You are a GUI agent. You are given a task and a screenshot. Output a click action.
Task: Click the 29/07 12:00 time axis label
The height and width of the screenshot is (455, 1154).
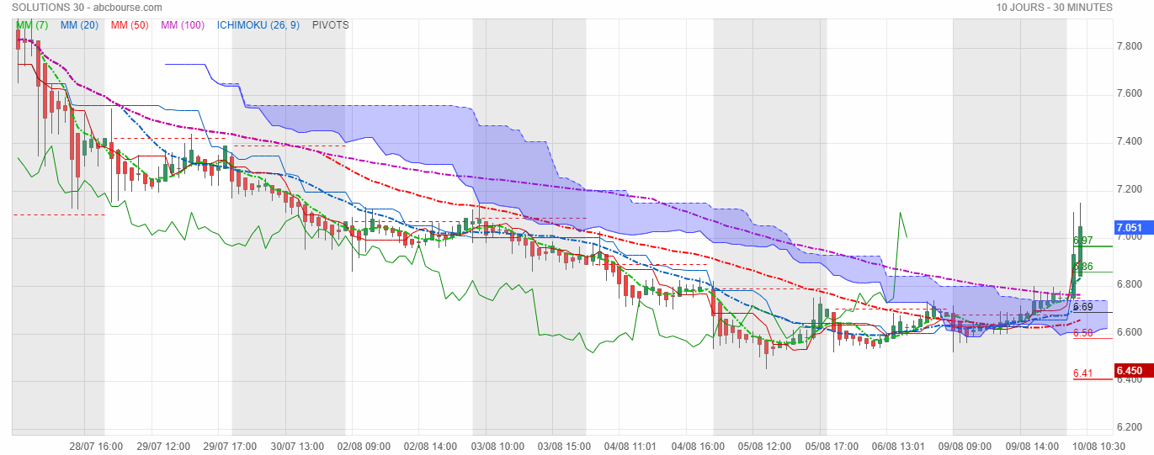163,446
